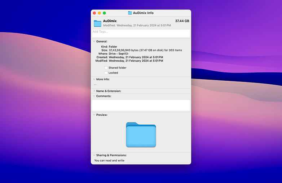Click inside the Comments text box
This screenshot has width=282, height=183.
[141, 105]
